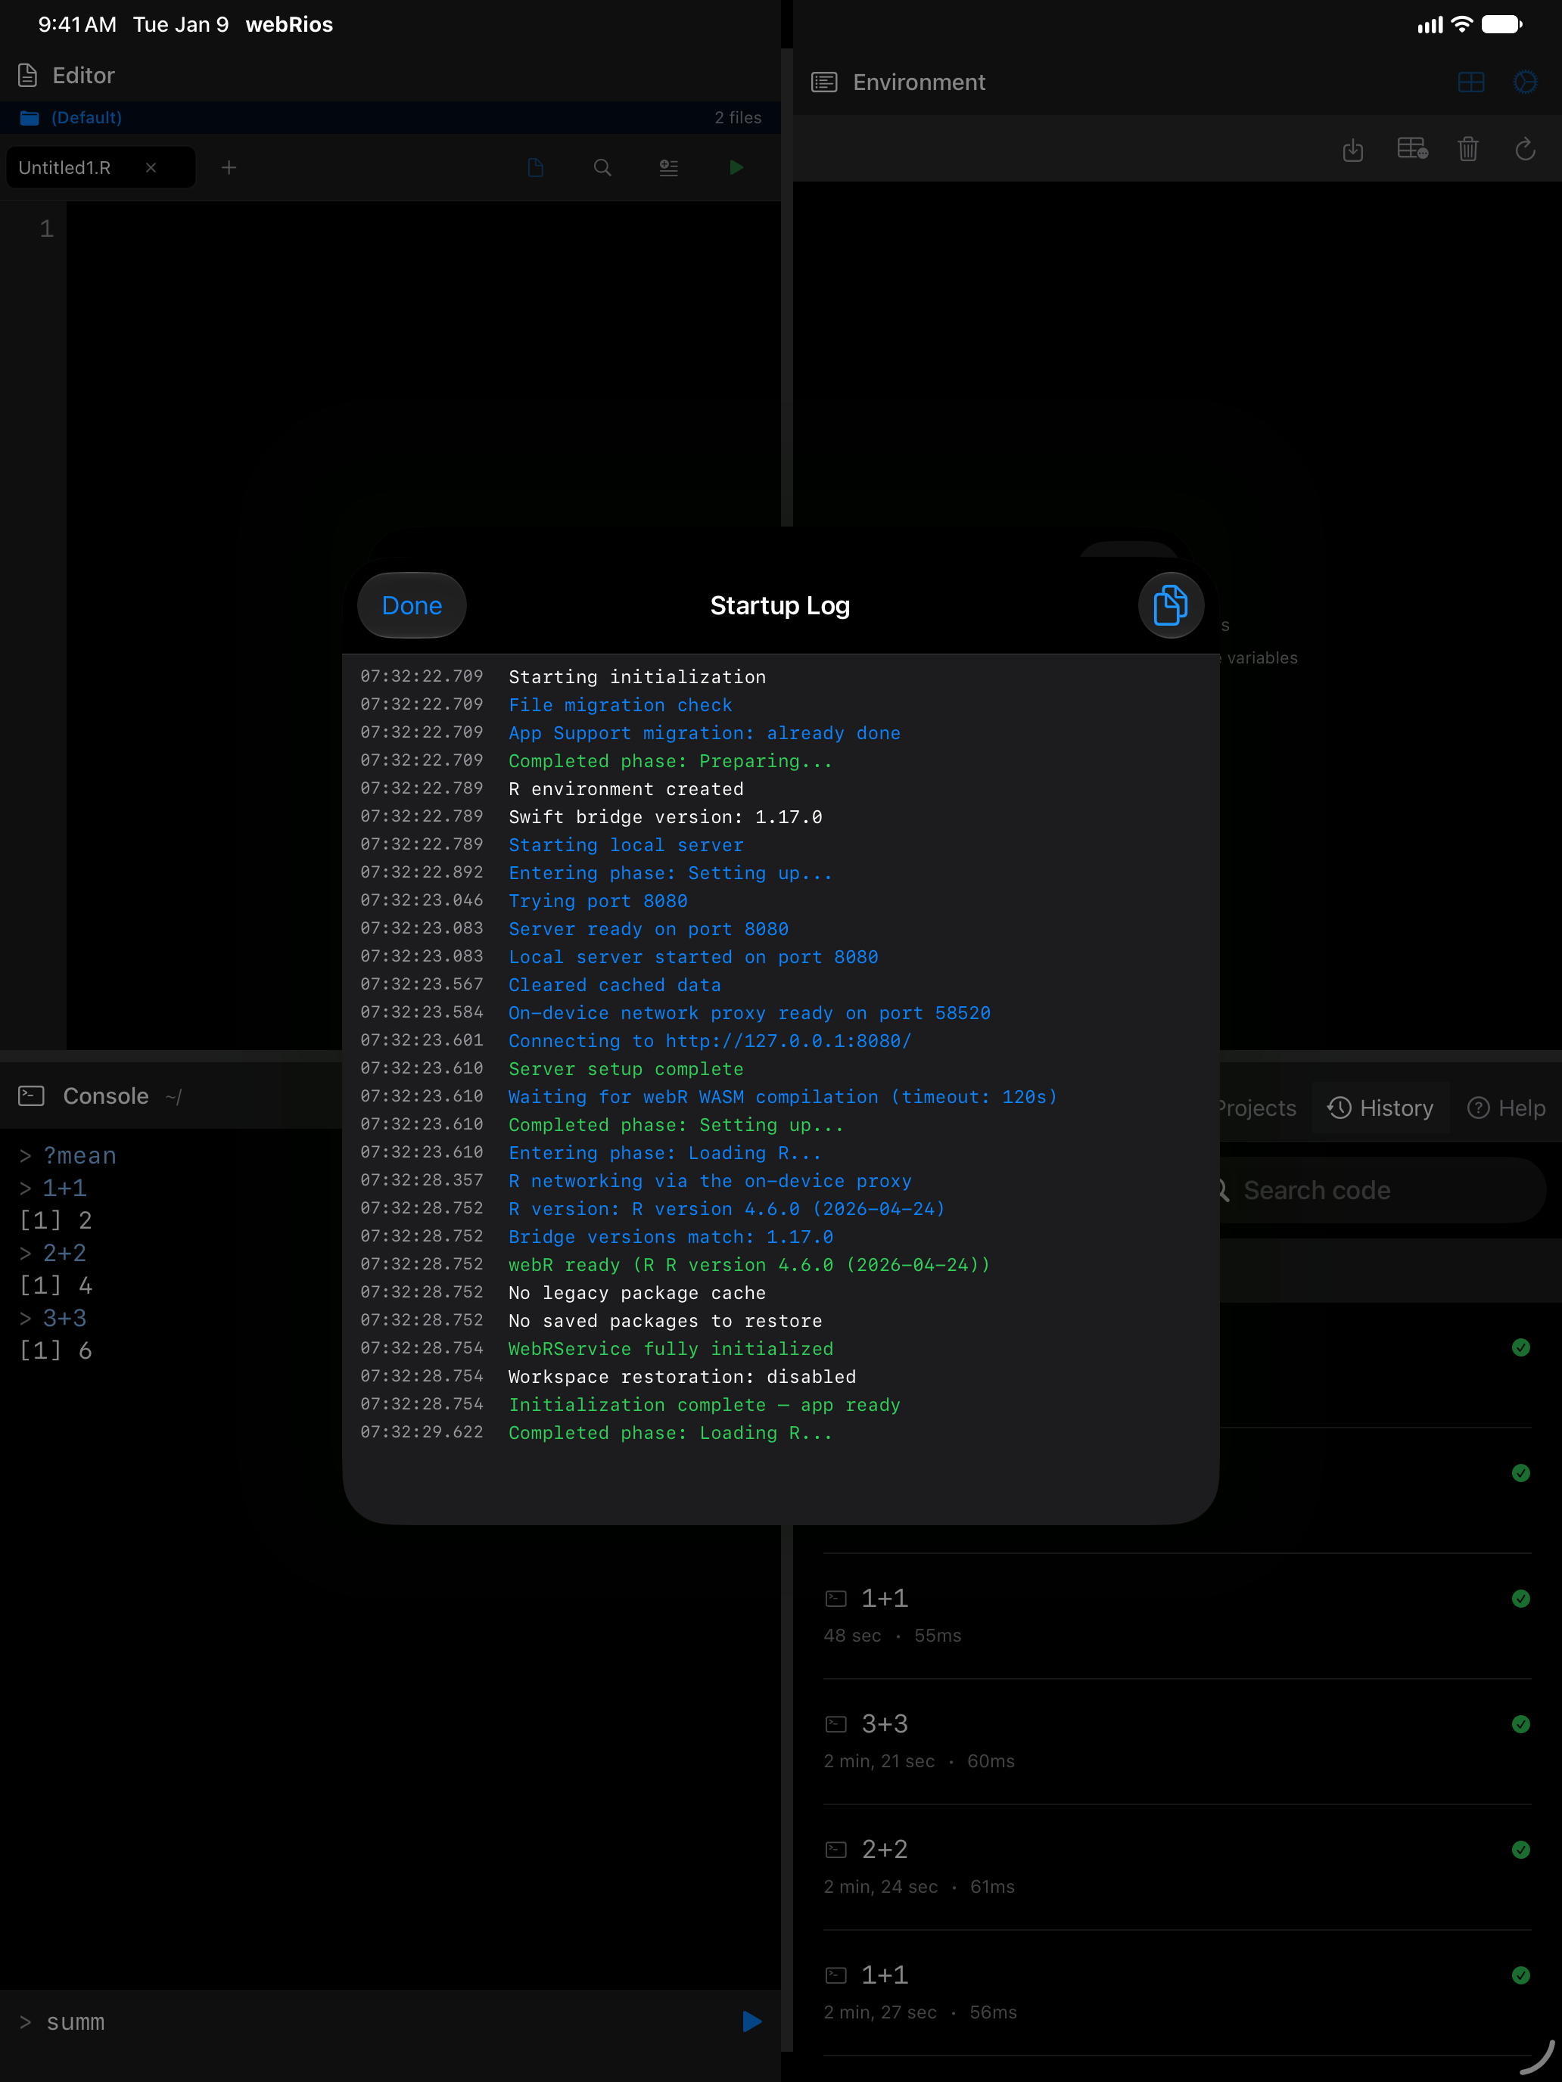
Task: Select history entry 1+1 with 56ms
Action: coord(1177,1993)
